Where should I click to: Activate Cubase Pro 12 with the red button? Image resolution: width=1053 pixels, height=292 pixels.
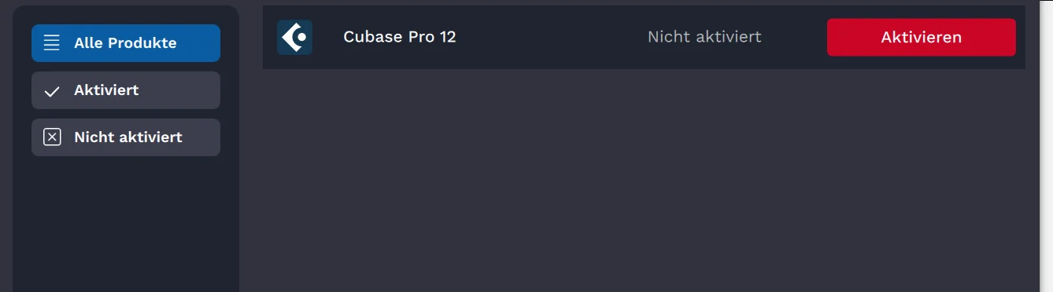click(x=921, y=37)
